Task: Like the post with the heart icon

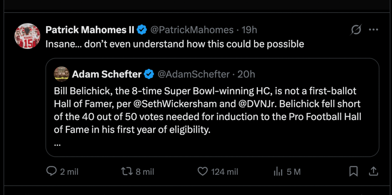Action: coord(203,172)
